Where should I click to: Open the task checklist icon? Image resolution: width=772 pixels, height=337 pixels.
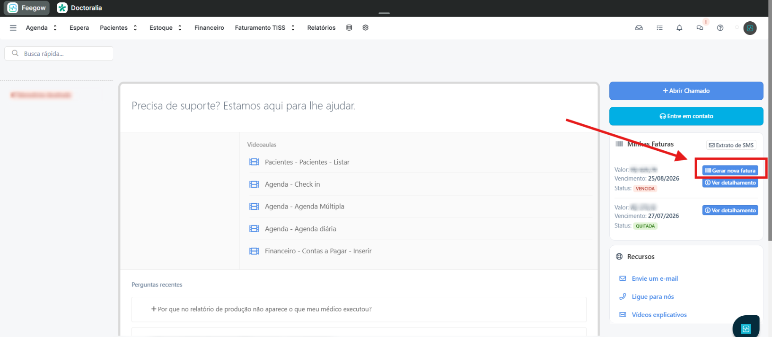point(660,28)
